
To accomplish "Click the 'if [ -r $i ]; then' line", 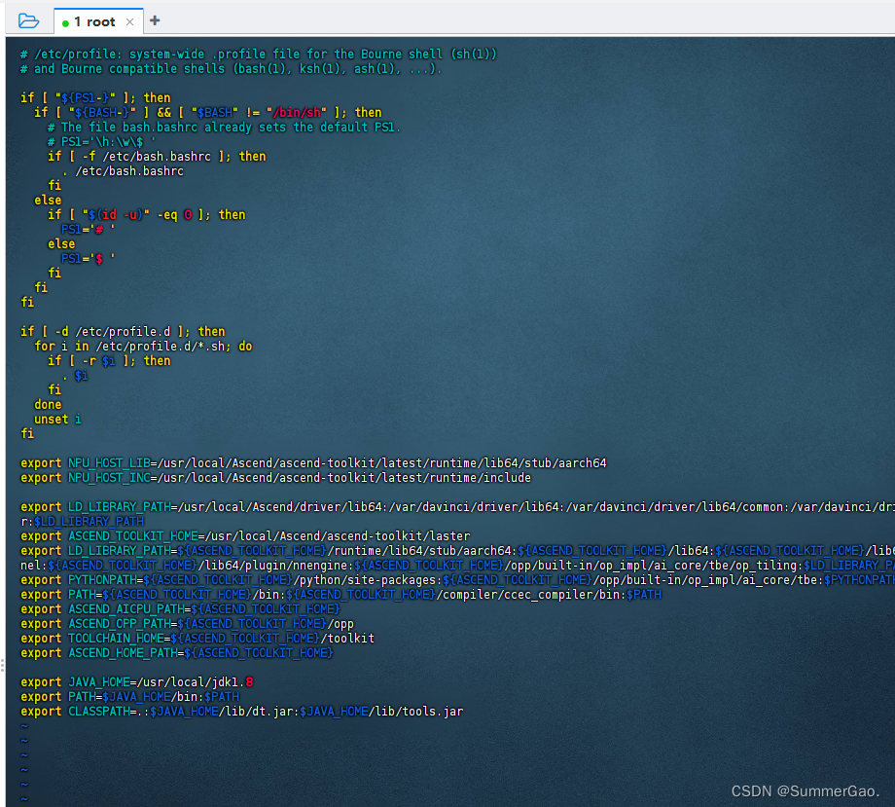I will coord(109,361).
